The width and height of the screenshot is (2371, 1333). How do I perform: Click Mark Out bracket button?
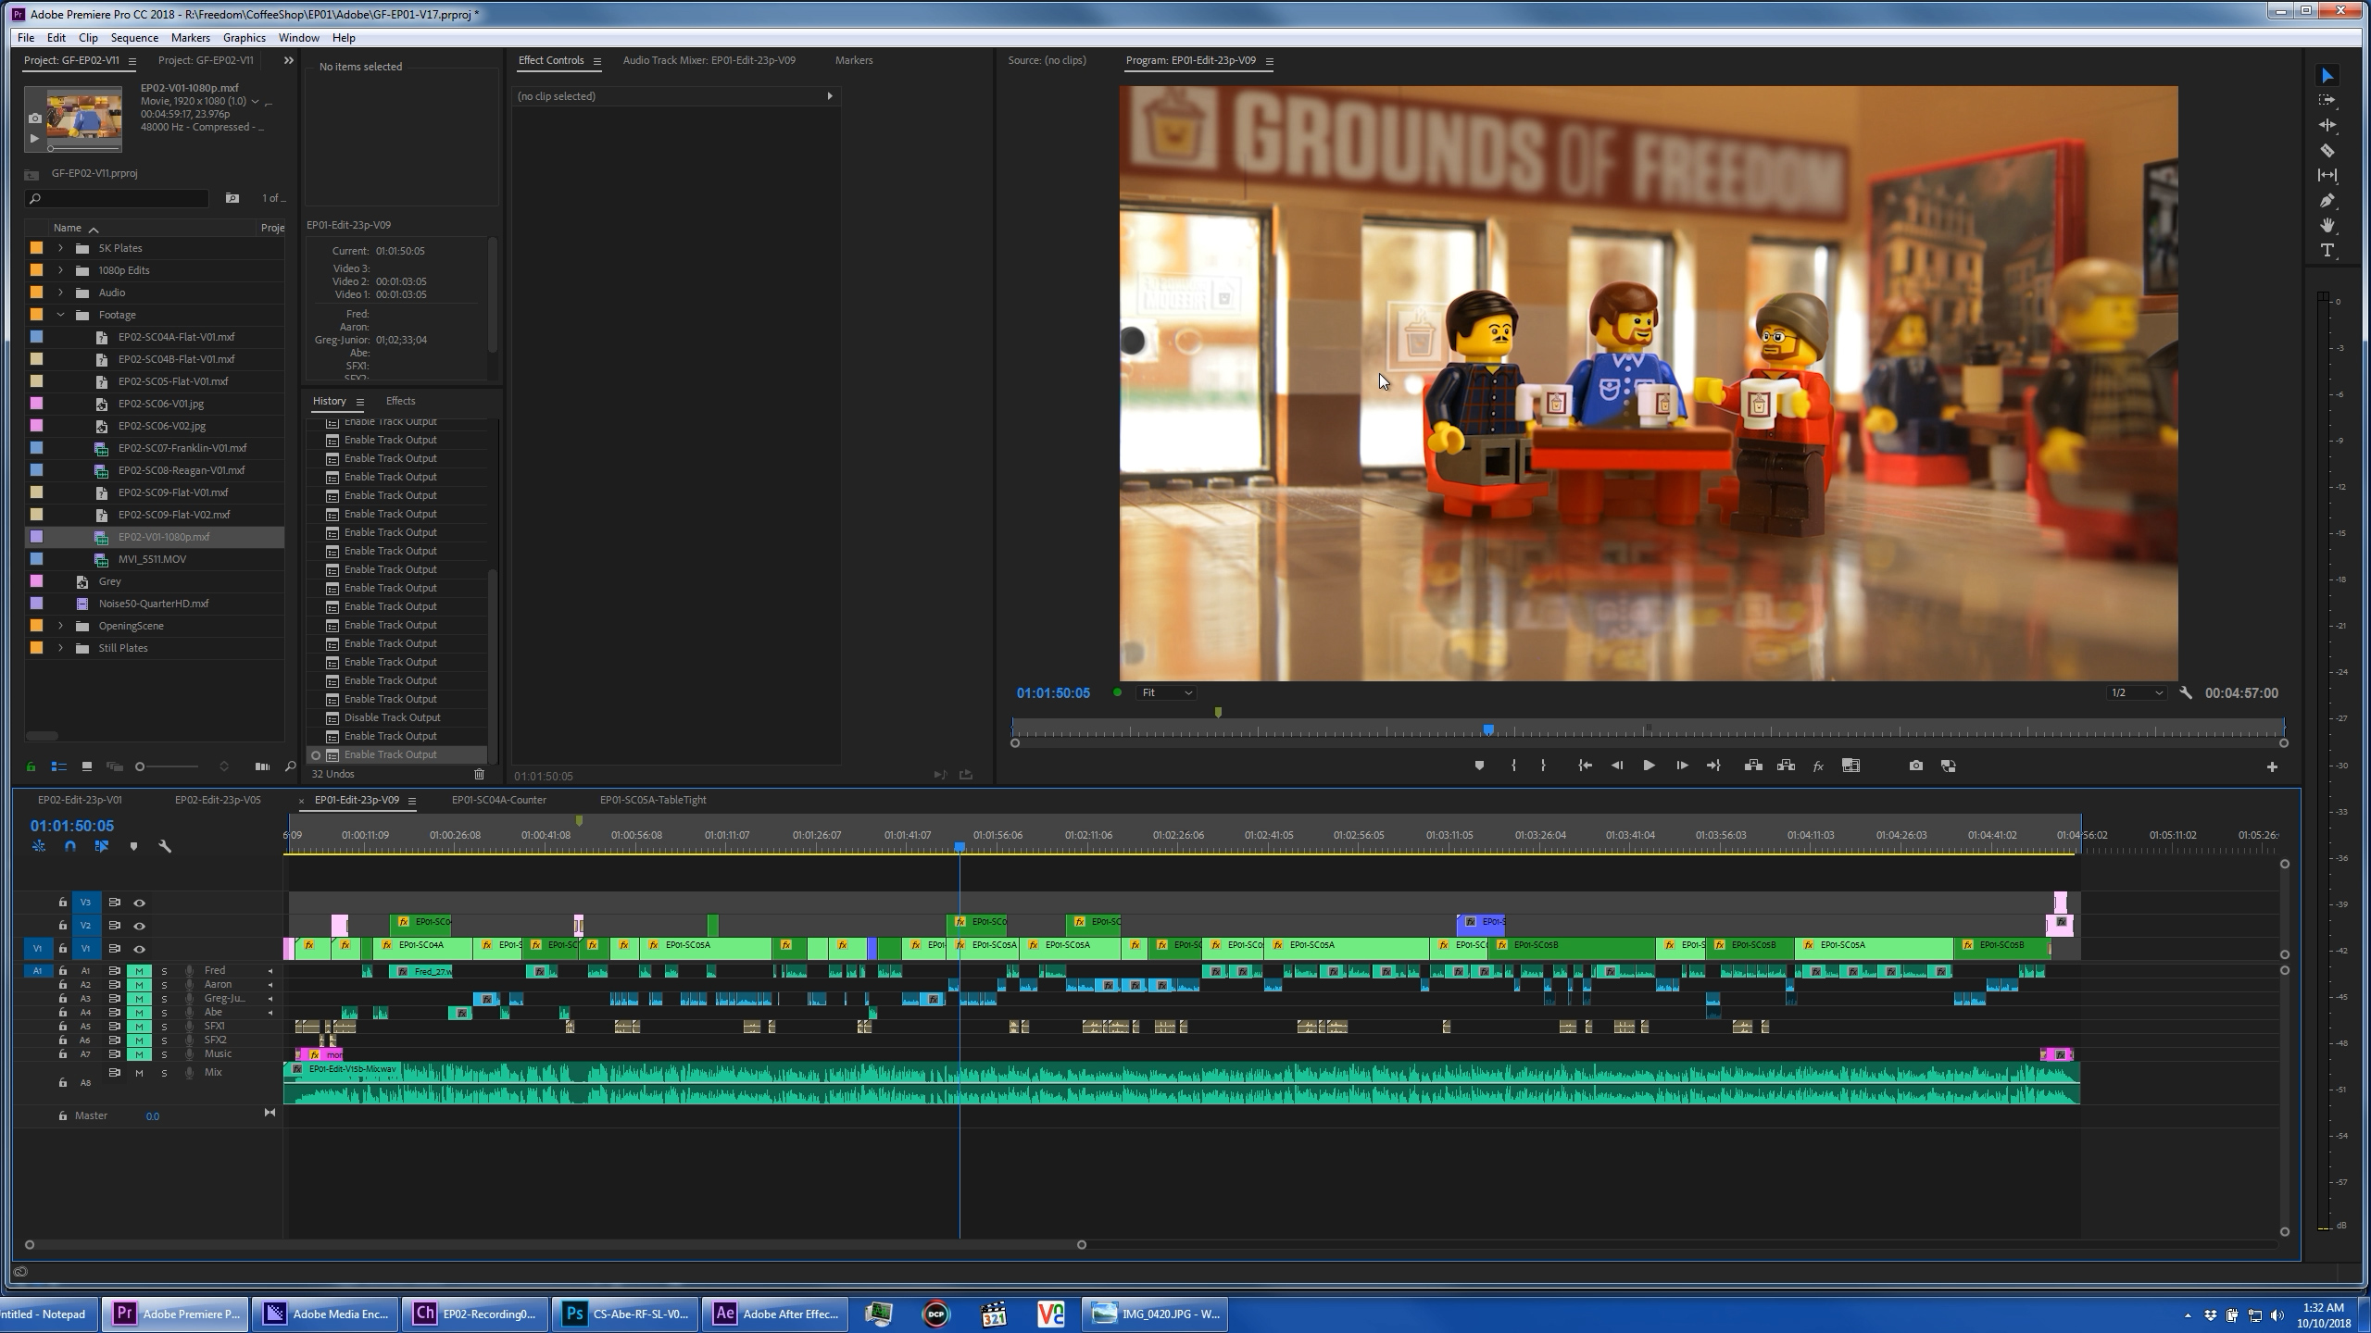tap(1543, 766)
